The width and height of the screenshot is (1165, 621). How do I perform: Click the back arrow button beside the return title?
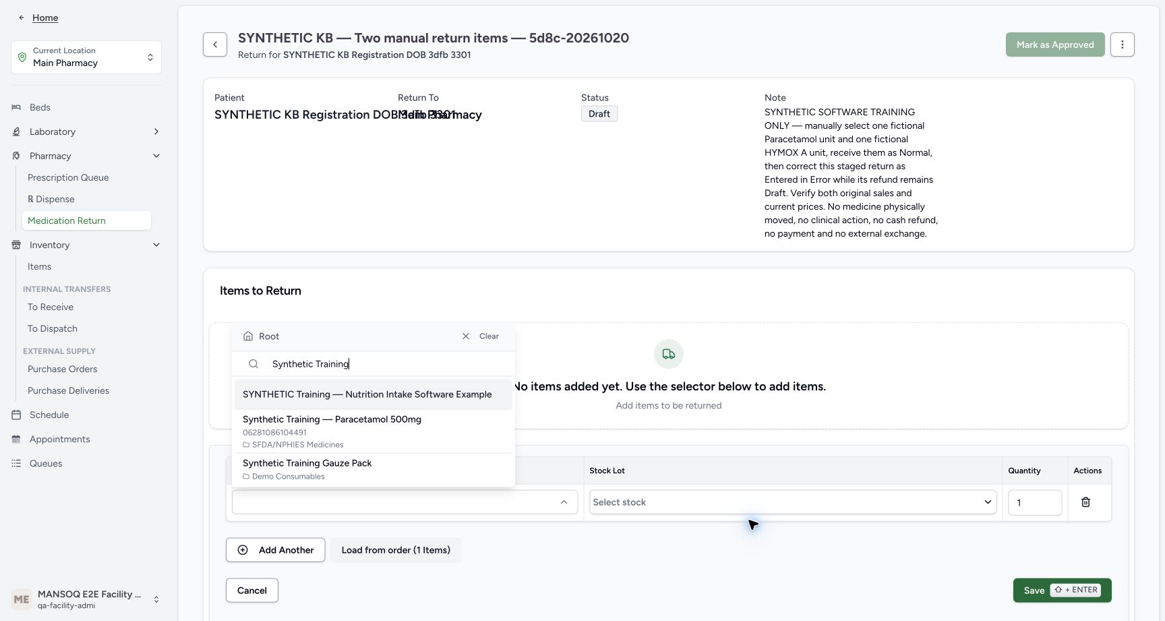point(215,45)
